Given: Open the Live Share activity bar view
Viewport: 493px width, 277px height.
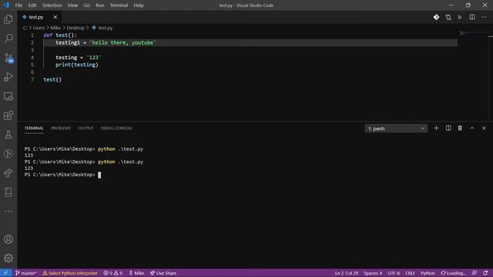Looking at the screenshot, I should pos(8,172).
